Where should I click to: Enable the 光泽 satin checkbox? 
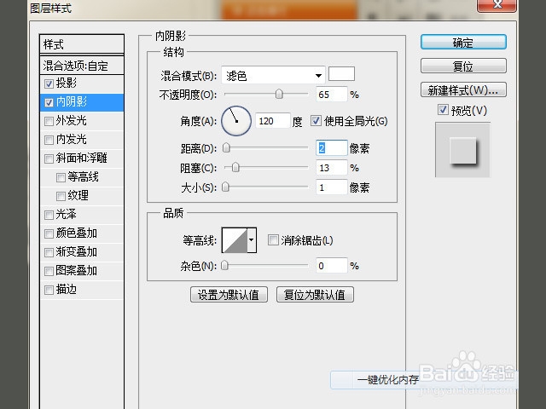click(x=49, y=215)
